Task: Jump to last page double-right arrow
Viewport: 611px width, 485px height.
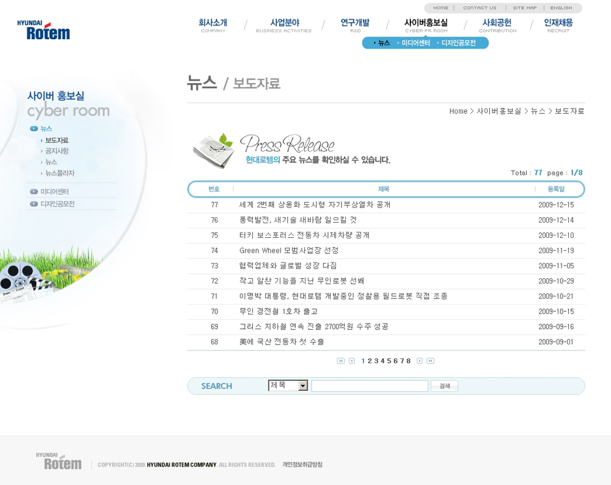Action: tap(430, 361)
